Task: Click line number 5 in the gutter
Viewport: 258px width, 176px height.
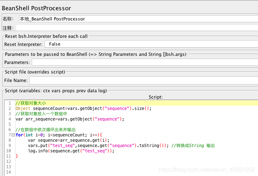Action: [10, 124]
